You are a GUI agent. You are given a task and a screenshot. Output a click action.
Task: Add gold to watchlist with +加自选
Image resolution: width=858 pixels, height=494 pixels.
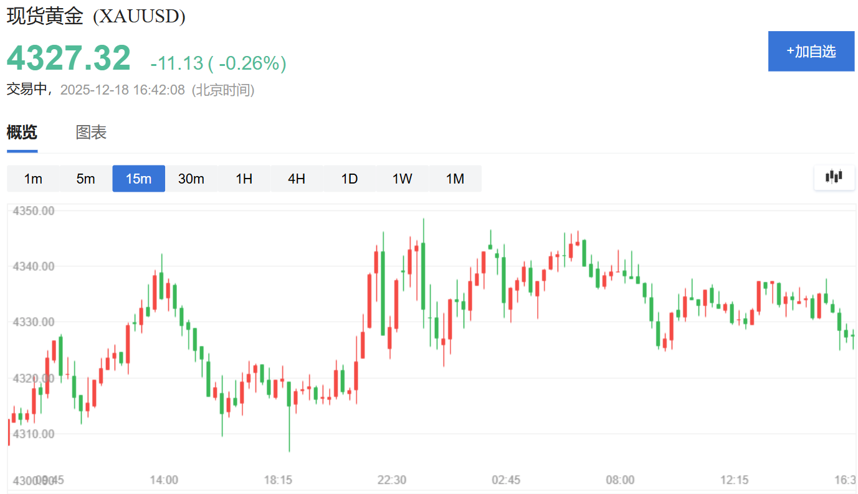pos(811,51)
